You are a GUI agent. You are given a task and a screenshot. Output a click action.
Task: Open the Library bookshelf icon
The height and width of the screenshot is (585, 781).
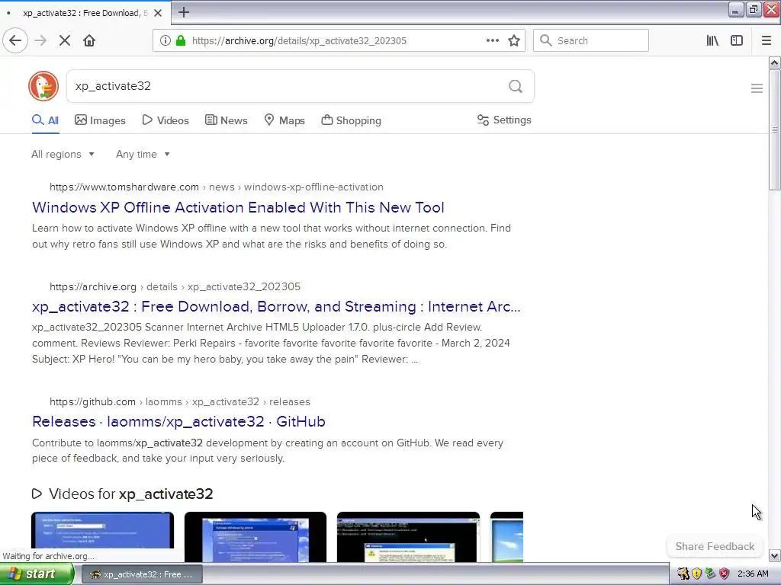712,40
